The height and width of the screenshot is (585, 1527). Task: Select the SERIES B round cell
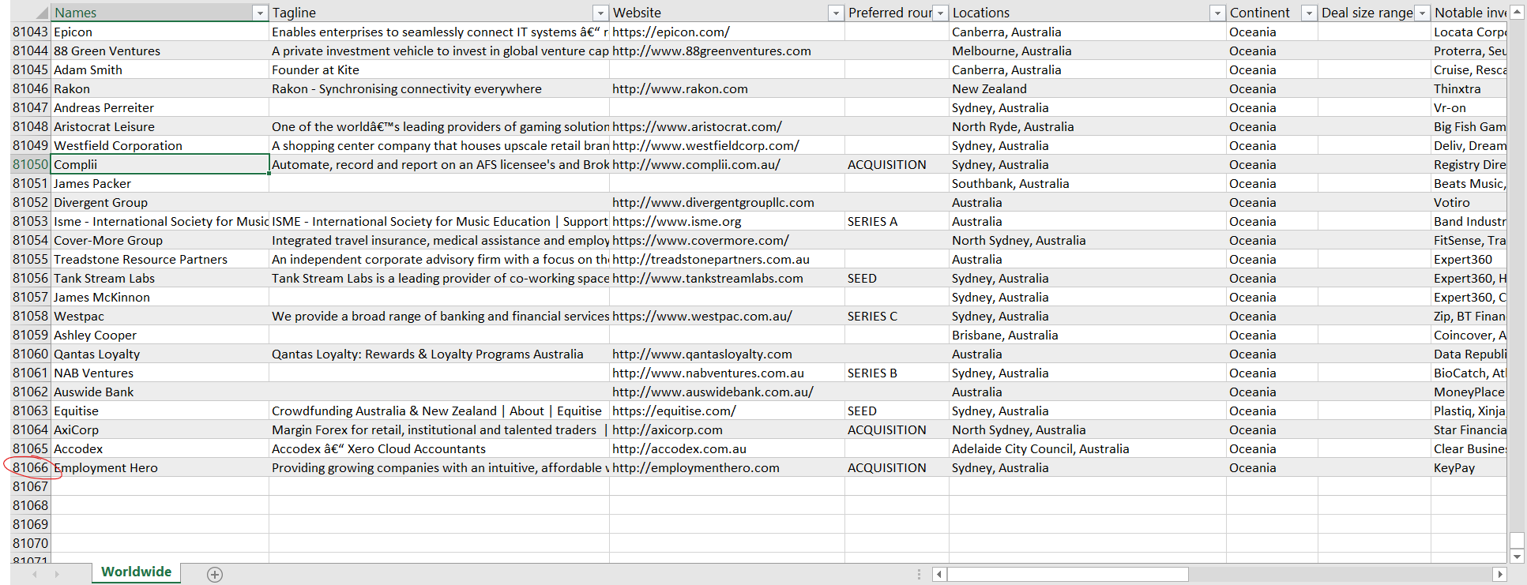tap(897, 373)
